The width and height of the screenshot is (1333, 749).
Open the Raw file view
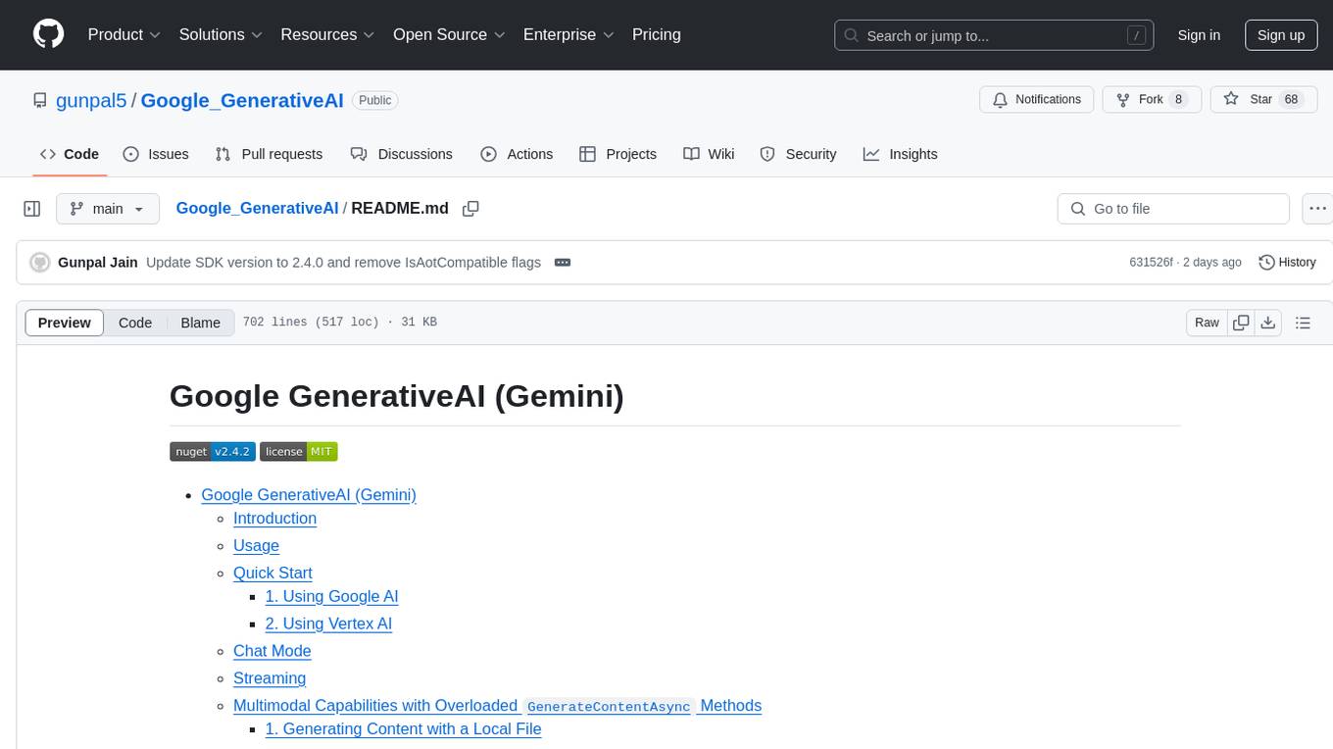tap(1207, 323)
